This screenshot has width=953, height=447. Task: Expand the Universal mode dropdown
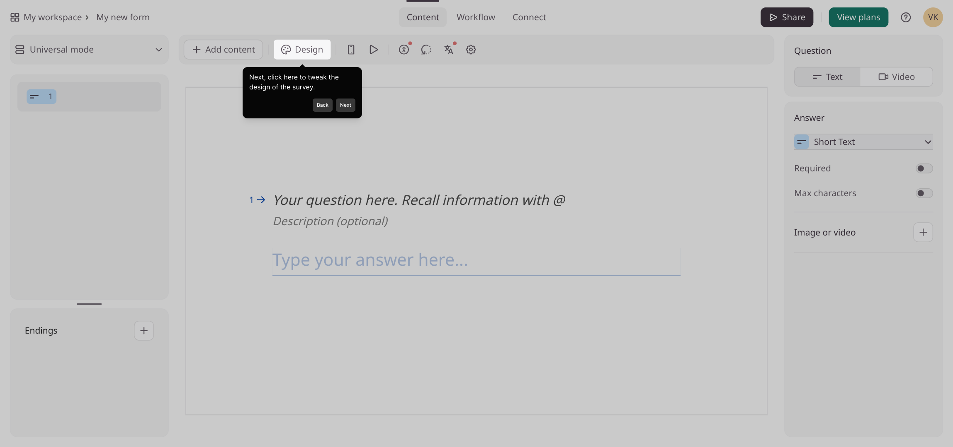(x=89, y=50)
